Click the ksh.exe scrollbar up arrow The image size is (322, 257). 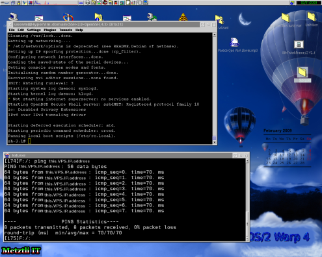247,161
